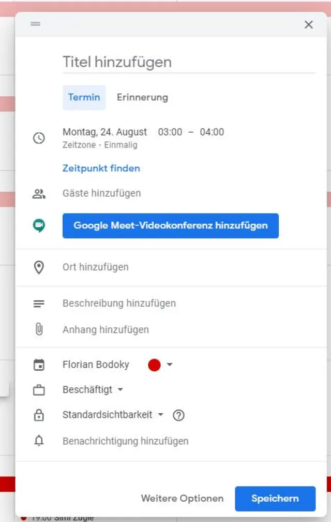Click the clock time icon
The image size is (331, 522).
point(39,138)
